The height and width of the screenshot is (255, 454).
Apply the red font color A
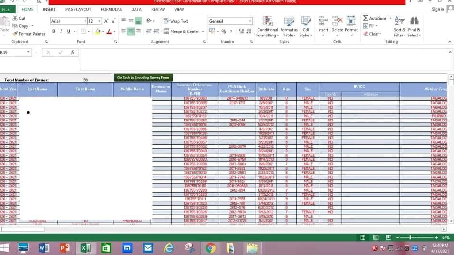click(109, 31)
